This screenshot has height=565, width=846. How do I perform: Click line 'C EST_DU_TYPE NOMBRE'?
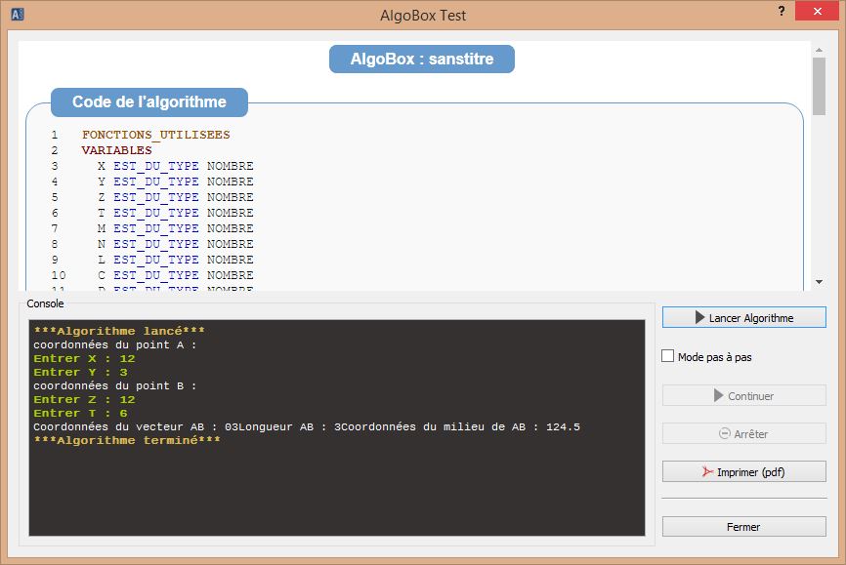(x=175, y=275)
